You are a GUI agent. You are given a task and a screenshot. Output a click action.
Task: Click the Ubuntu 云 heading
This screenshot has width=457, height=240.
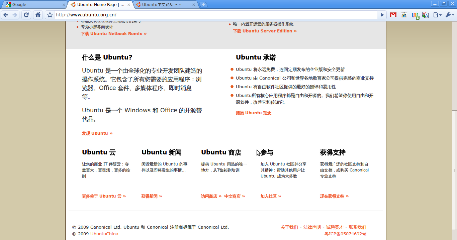point(99,152)
